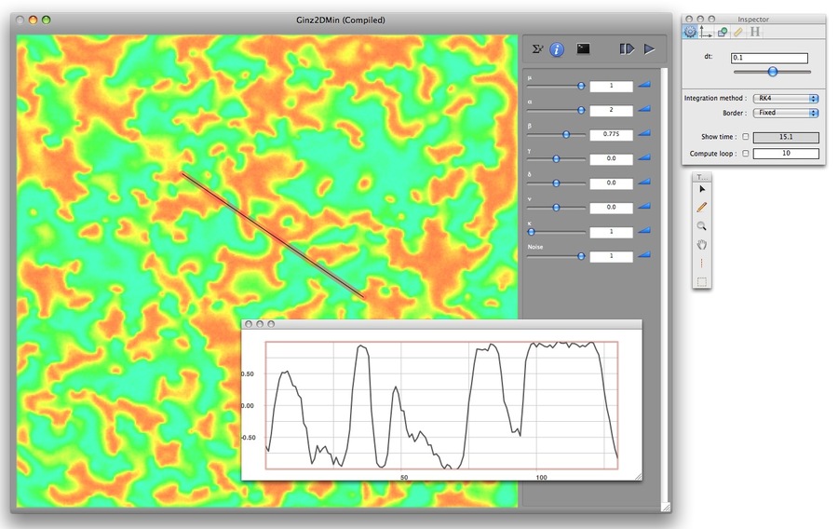Open the black console terminal icon

[x=583, y=49]
